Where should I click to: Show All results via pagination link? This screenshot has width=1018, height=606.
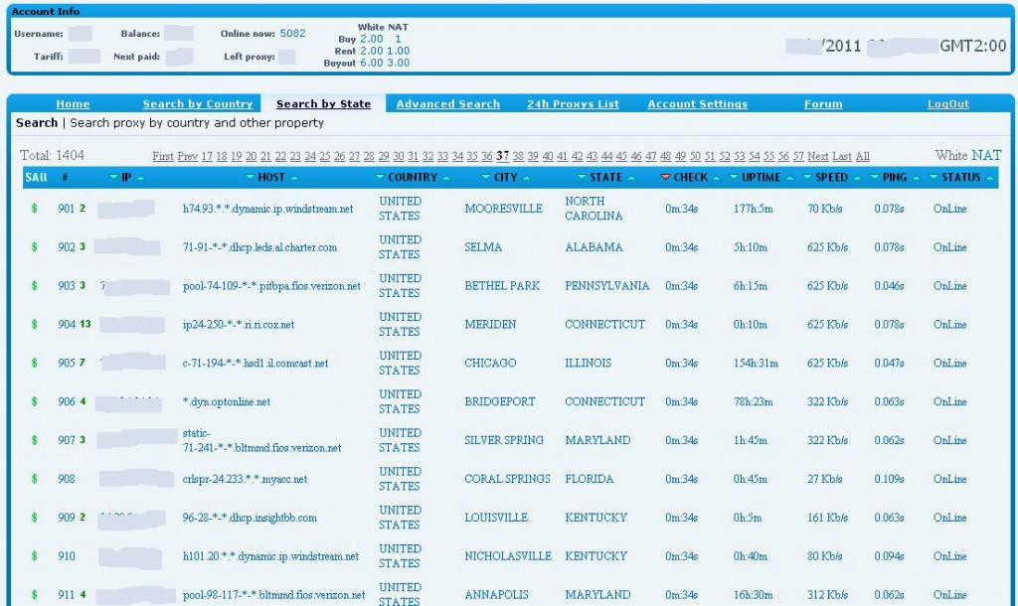(x=862, y=156)
